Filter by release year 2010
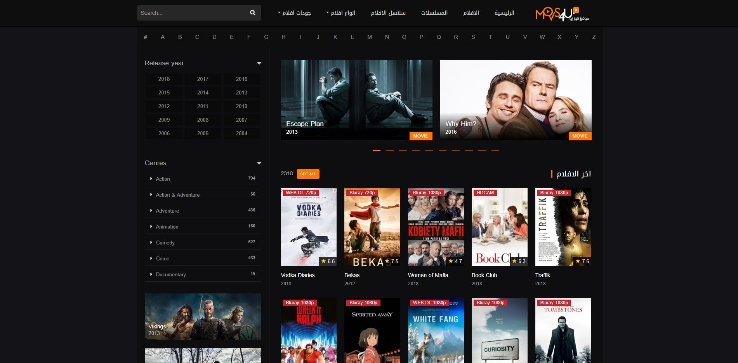 pyautogui.click(x=241, y=106)
